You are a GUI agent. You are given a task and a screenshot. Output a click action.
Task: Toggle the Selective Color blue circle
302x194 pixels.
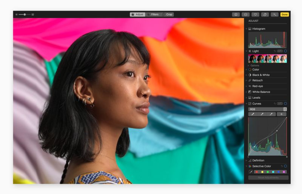coord(285,166)
